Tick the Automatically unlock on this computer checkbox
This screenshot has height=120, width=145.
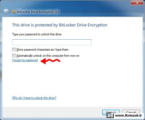14,56
